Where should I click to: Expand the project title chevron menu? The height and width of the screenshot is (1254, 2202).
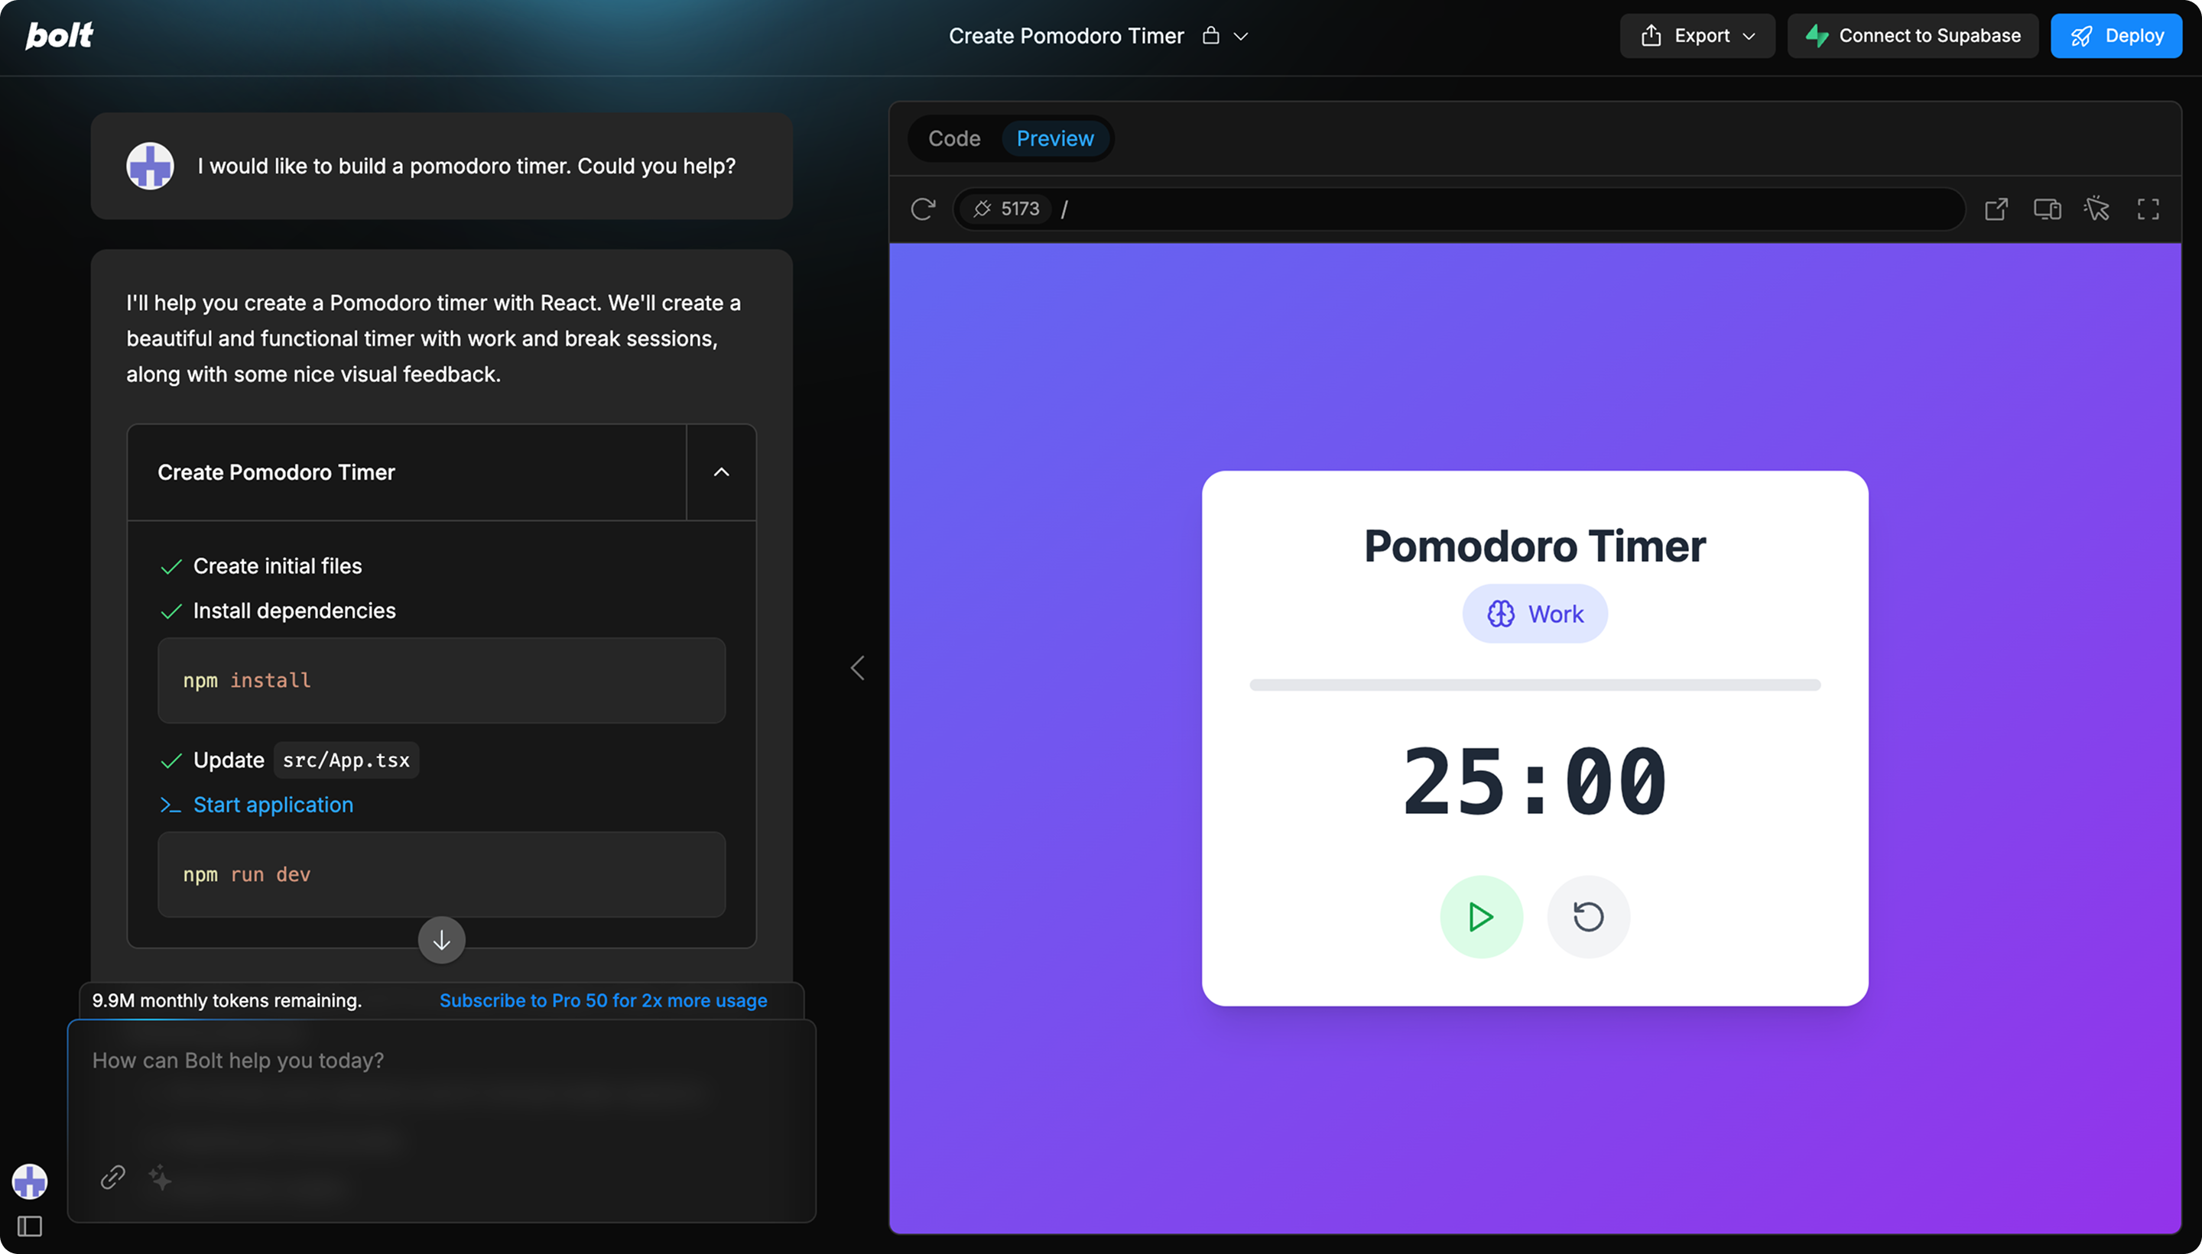[x=1241, y=36]
